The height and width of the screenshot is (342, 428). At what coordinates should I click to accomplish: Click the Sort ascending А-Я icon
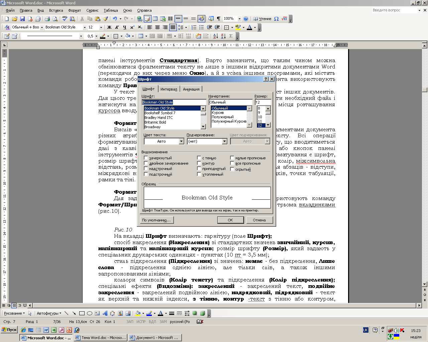[215, 36]
